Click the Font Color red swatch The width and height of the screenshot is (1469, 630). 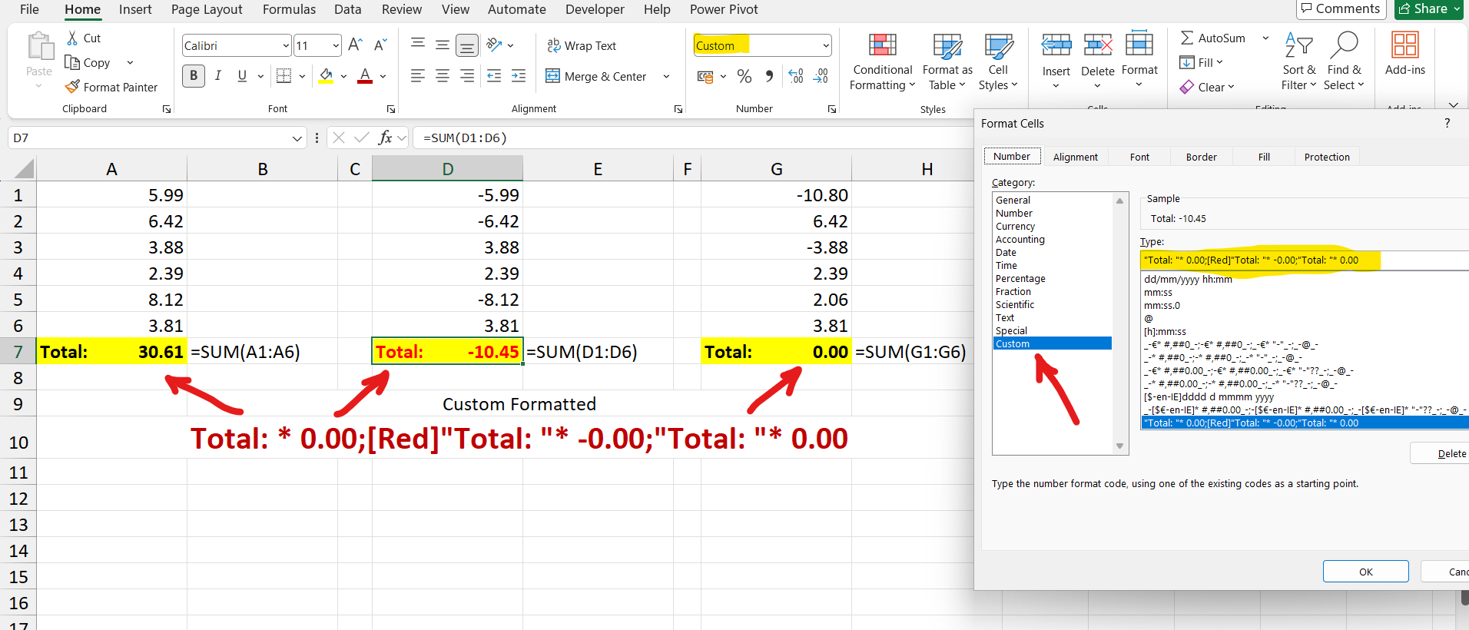coord(365,75)
